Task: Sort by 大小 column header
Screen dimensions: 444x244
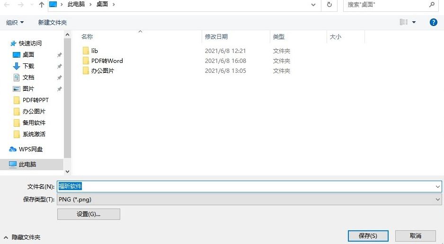Action: point(336,36)
